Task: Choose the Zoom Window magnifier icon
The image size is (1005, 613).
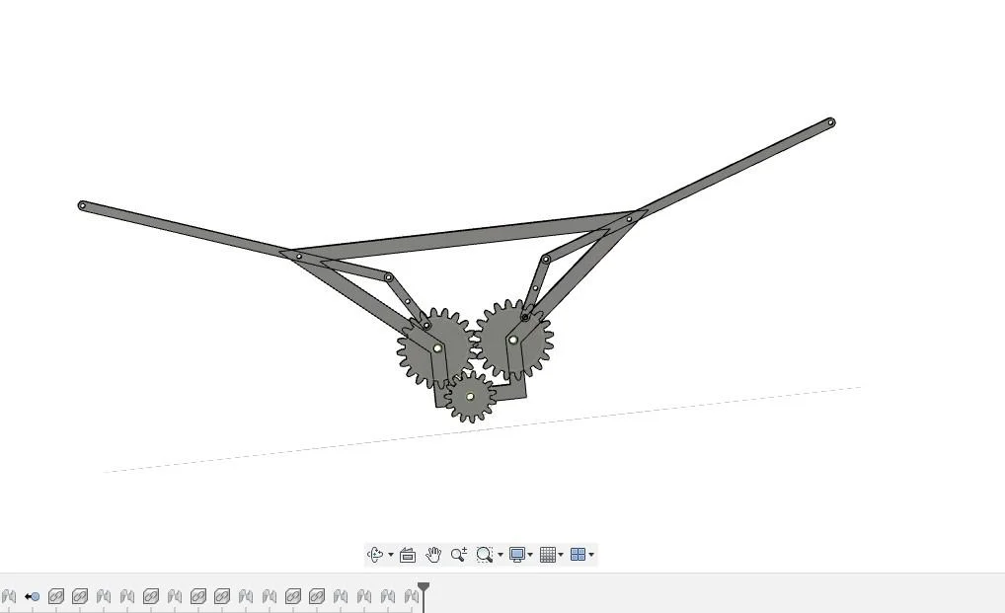Action: coord(484,555)
